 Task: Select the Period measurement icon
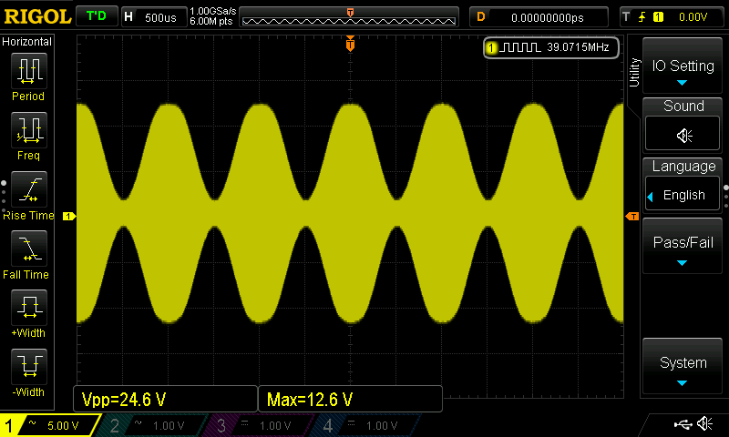[29, 70]
